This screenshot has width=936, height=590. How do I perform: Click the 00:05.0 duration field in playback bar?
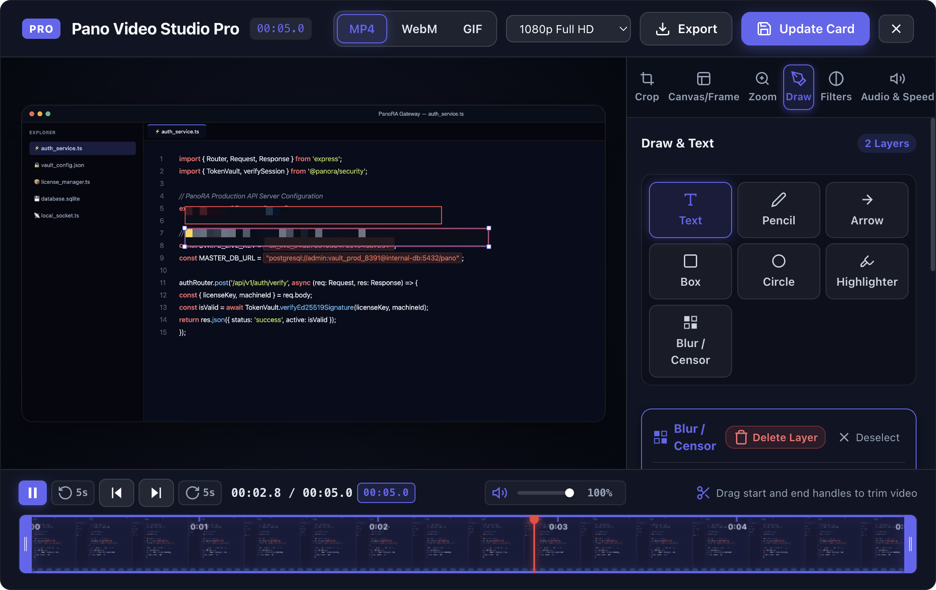(386, 493)
